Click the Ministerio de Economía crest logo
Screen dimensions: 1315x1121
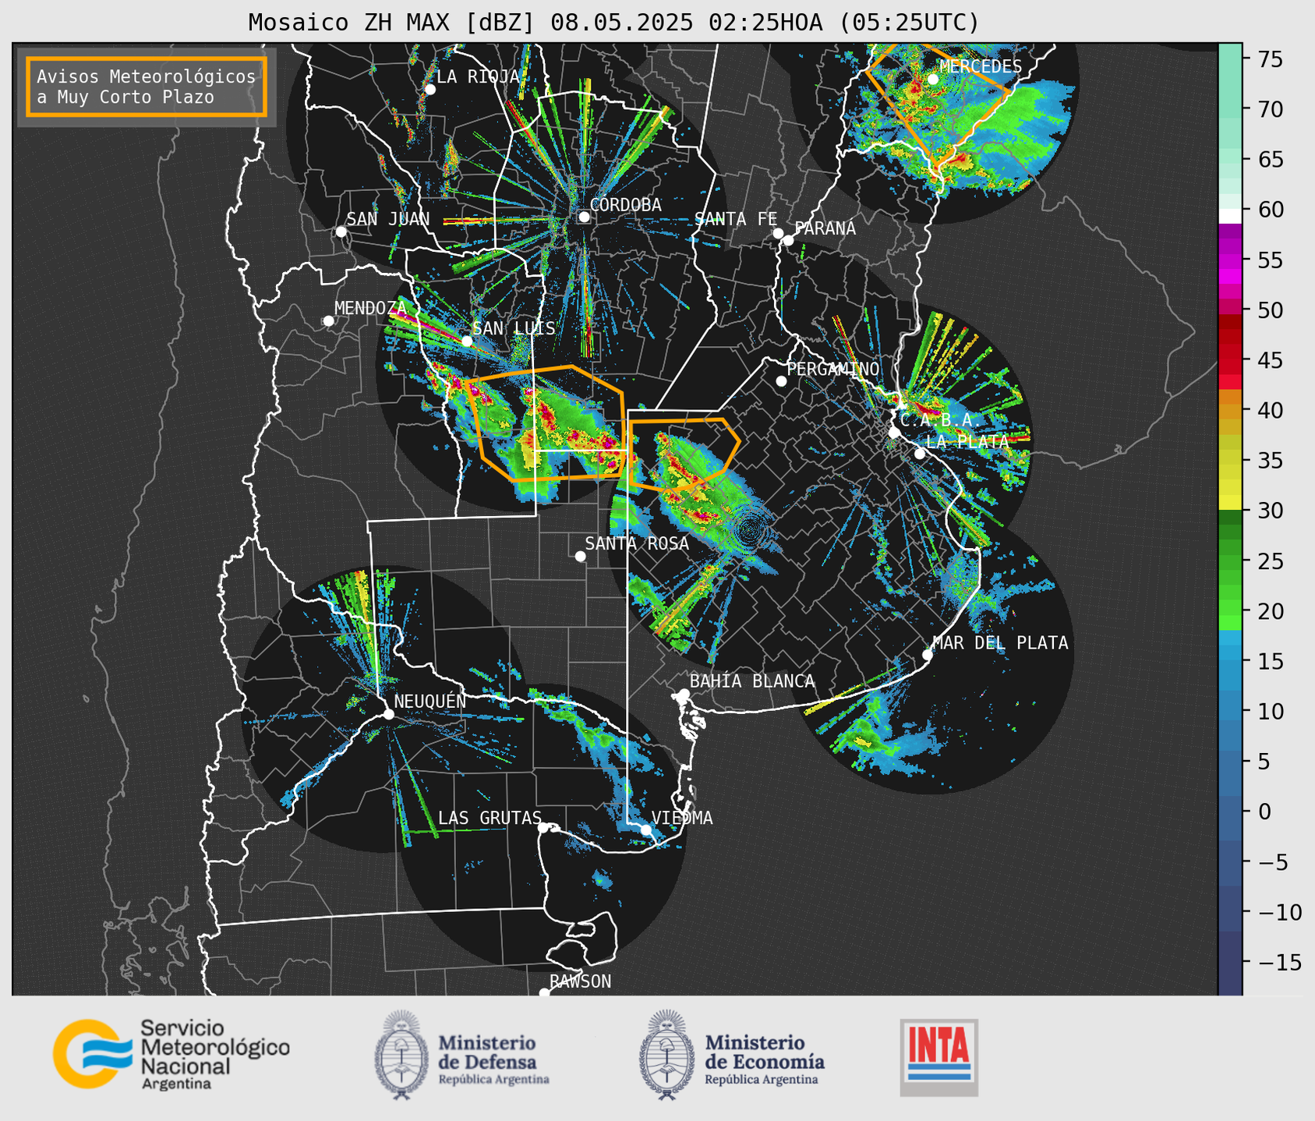(x=666, y=1055)
